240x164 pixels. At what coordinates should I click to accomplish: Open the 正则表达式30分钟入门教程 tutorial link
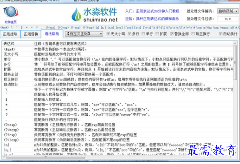[x=157, y=11]
